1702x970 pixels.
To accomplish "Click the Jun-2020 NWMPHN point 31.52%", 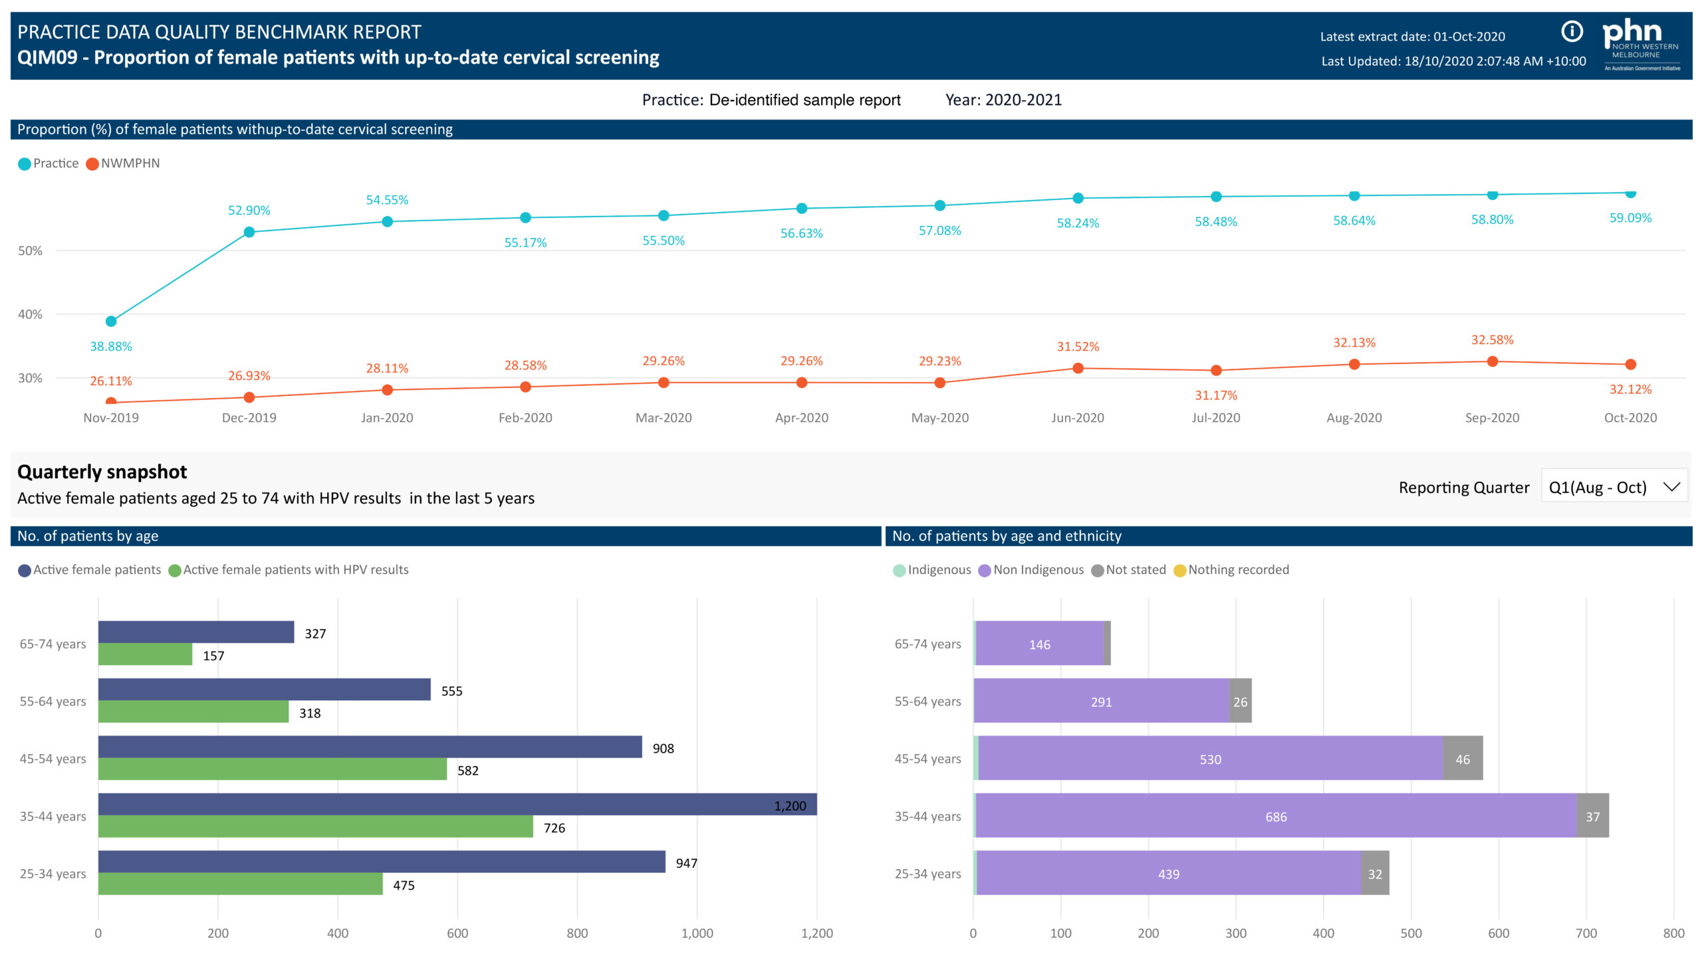I will tap(1077, 368).
